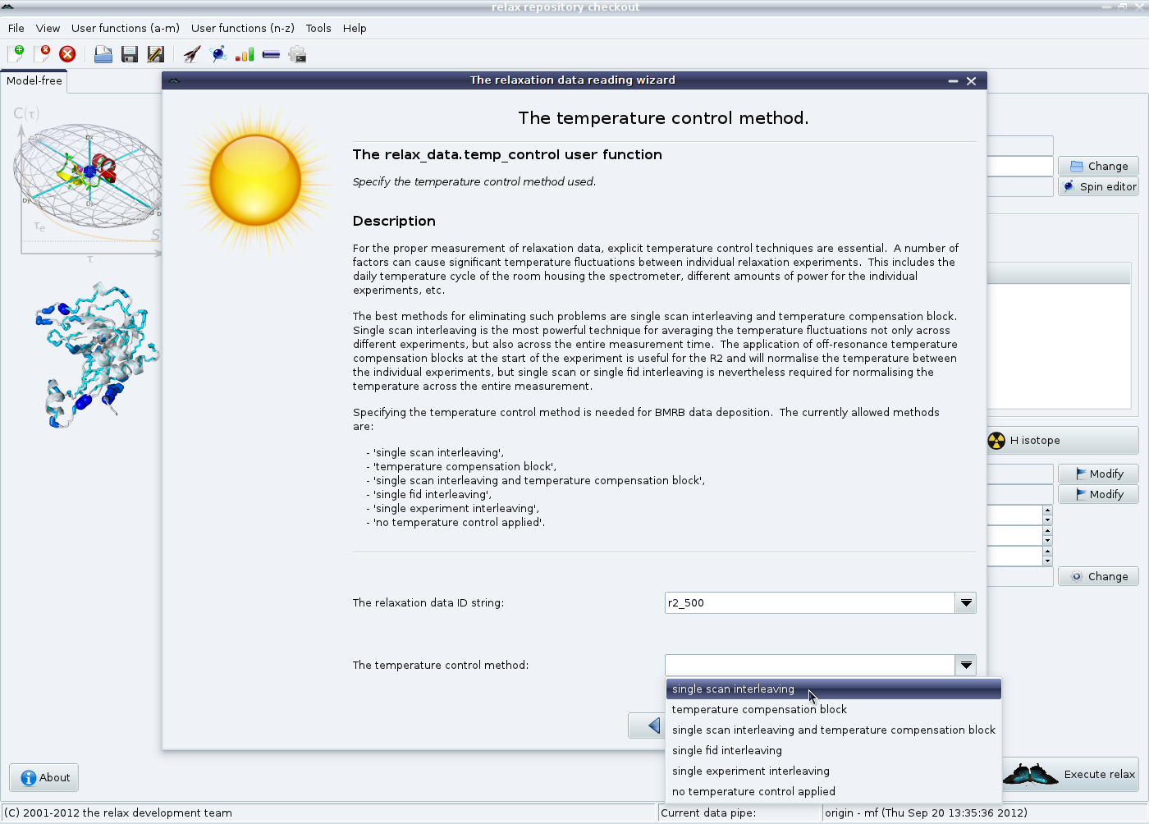The width and height of the screenshot is (1149, 824).
Task: Select 'single fid interleaving' from the list
Action: [726, 751]
